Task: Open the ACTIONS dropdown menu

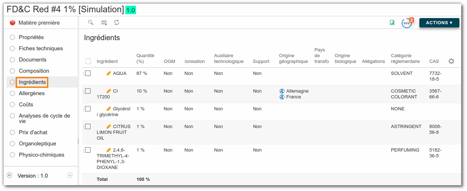Action: pyautogui.click(x=439, y=22)
